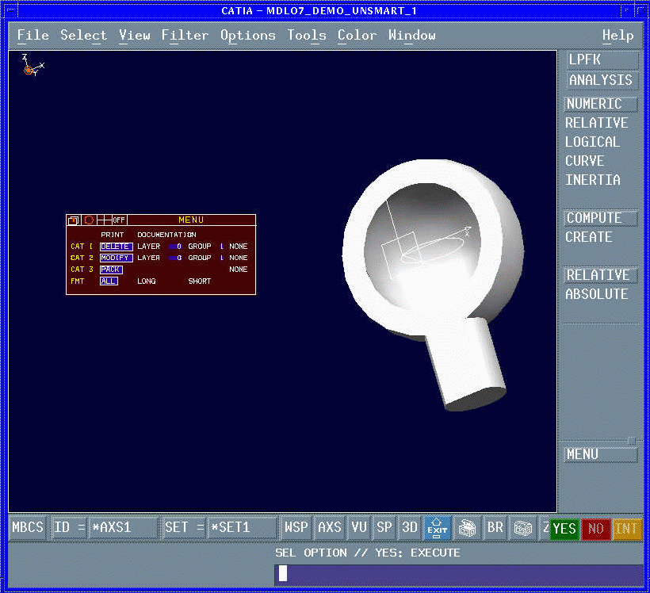Click the MBCS status field
Viewport: 650px width, 593px height.
coord(28,527)
